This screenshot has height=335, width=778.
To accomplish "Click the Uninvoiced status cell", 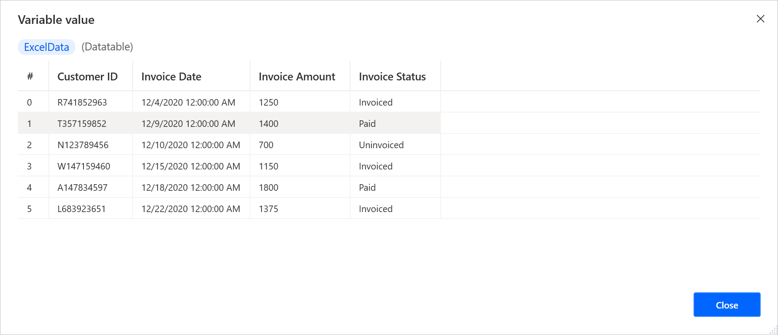I will [x=381, y=145].
